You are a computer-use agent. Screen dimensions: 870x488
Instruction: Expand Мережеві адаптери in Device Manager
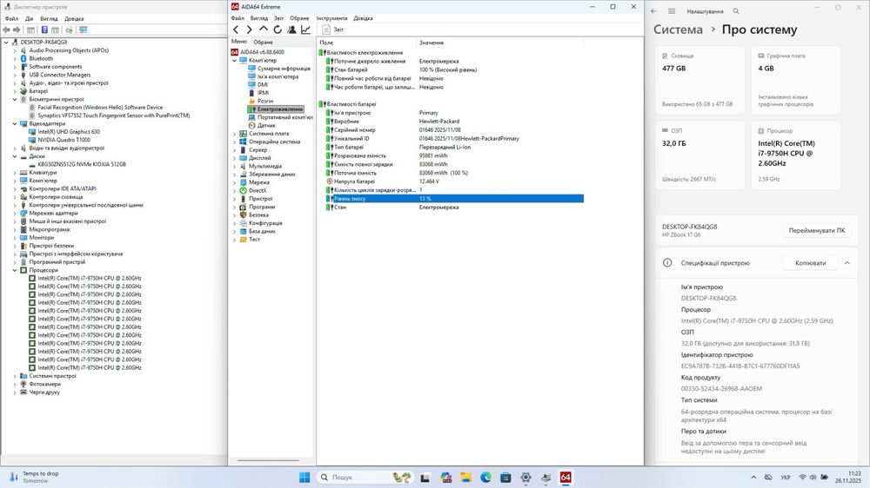click(x=15, y=213)
